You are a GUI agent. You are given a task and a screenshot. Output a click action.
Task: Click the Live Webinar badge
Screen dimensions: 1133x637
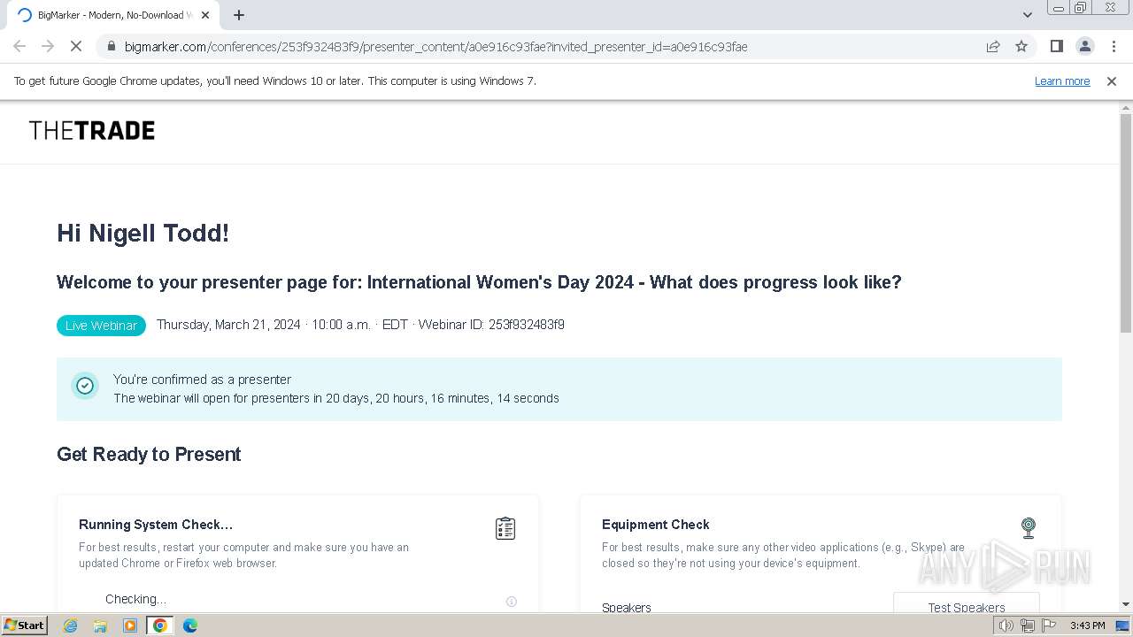point(101,326)
